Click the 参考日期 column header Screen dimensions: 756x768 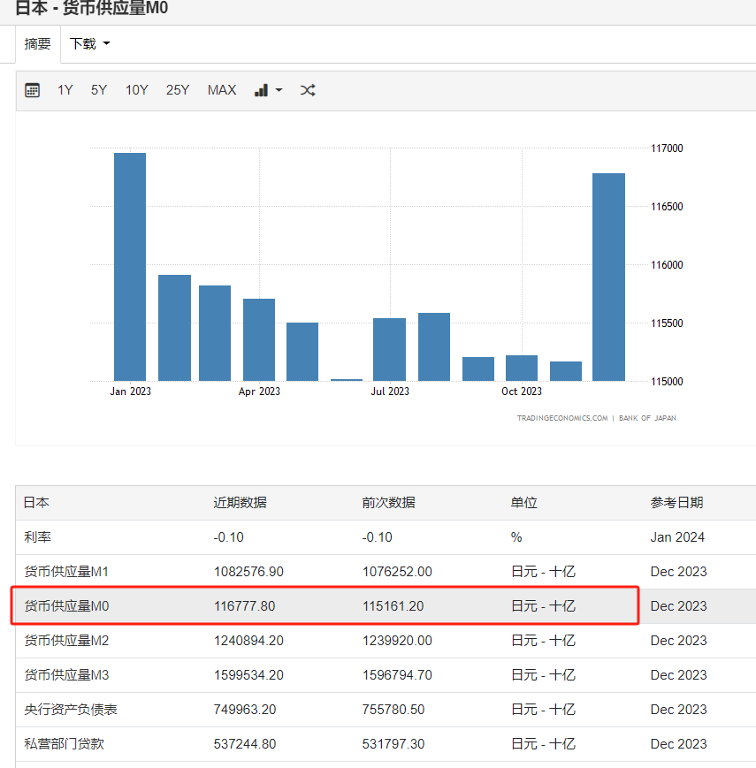(x=676, y=503)
